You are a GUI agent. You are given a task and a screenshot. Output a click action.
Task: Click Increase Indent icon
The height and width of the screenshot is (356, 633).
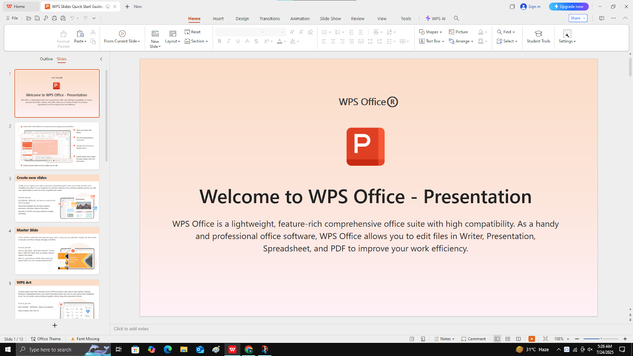361,32
